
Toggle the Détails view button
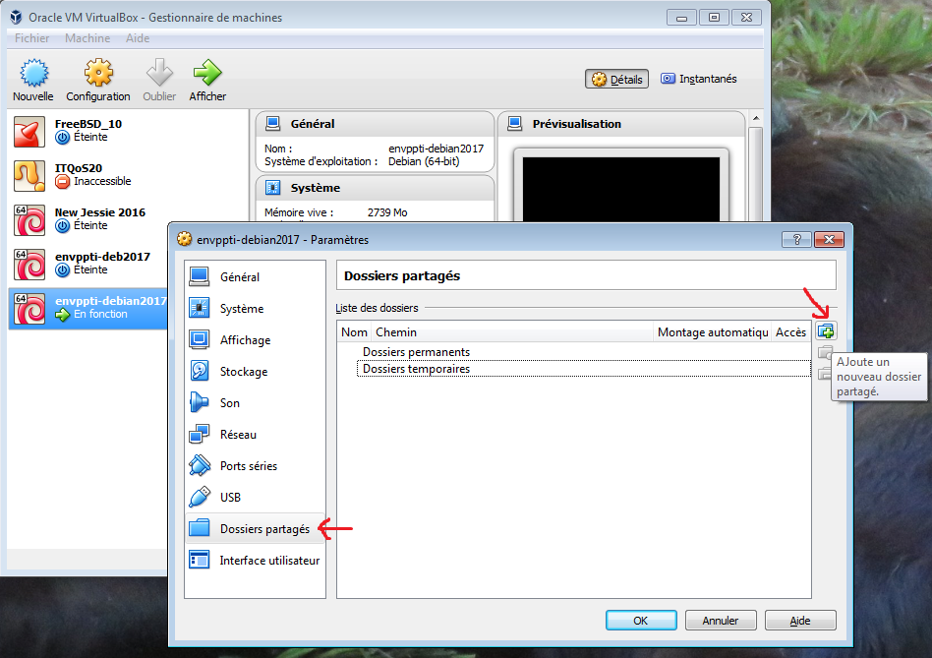coord(616,79)
